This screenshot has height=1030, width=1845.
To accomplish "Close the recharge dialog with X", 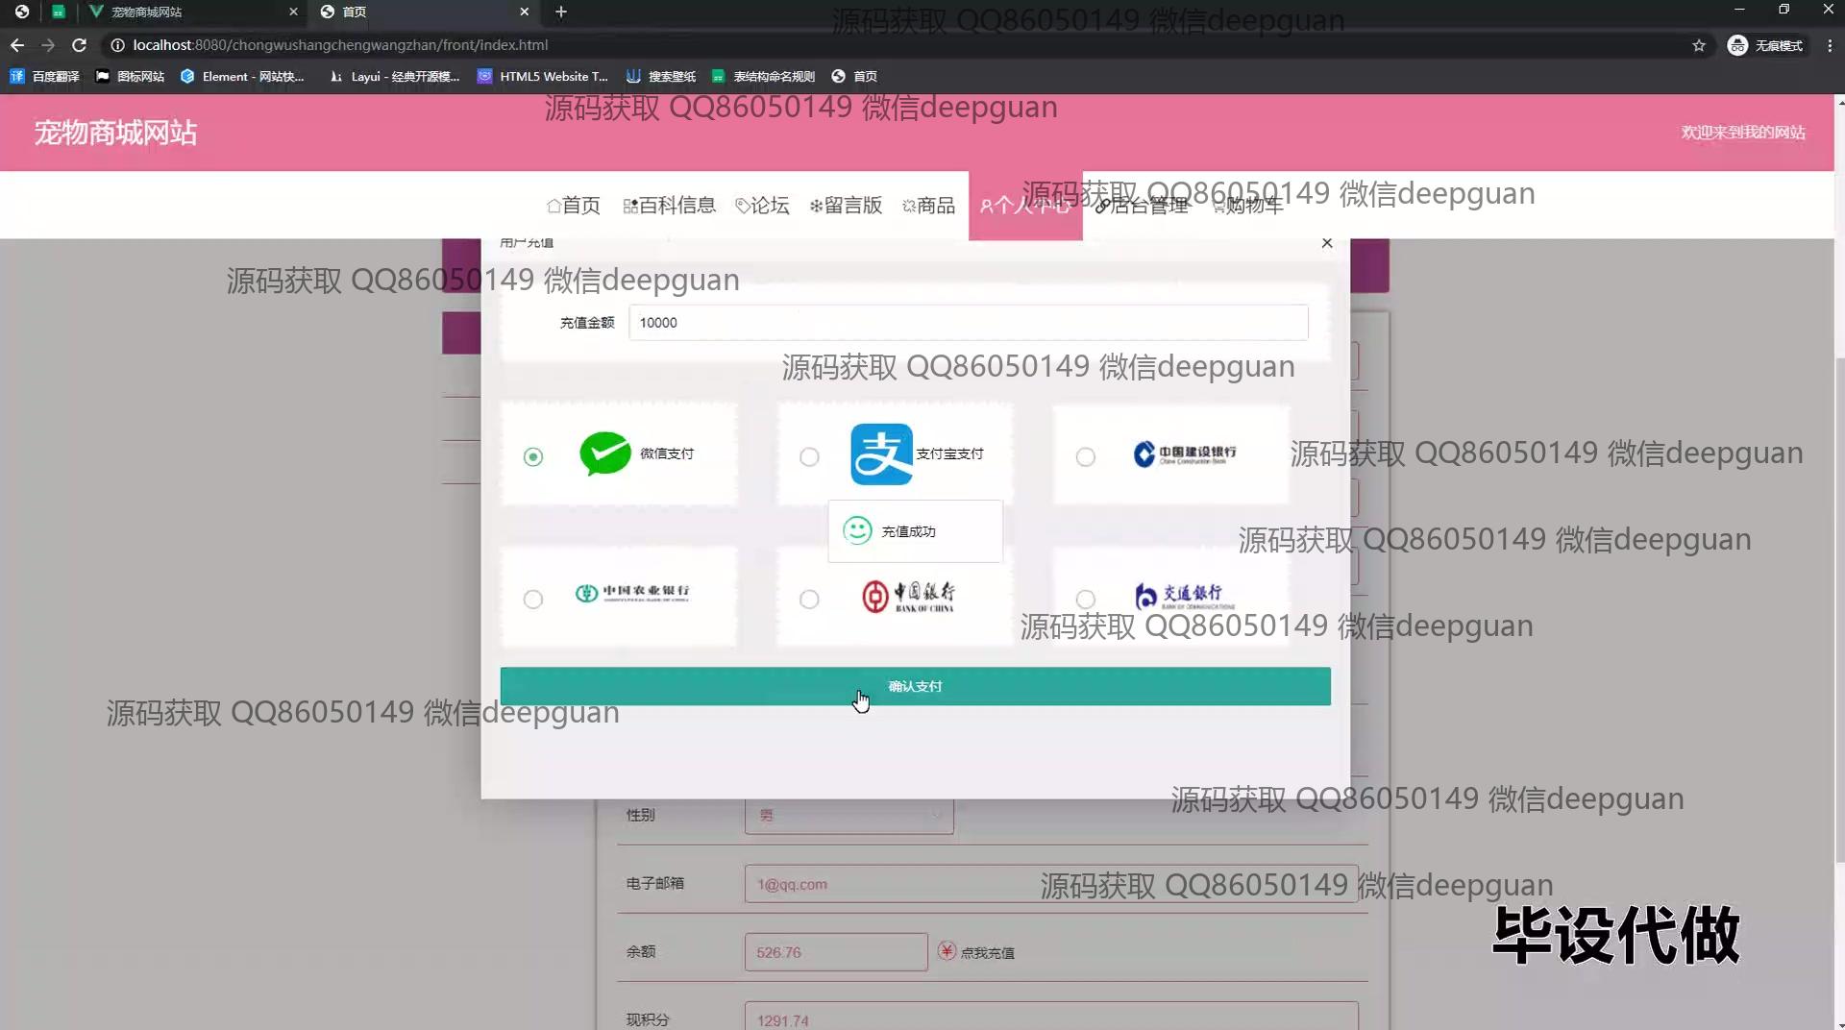I will pyautogui.click(x=1327, y=243).
